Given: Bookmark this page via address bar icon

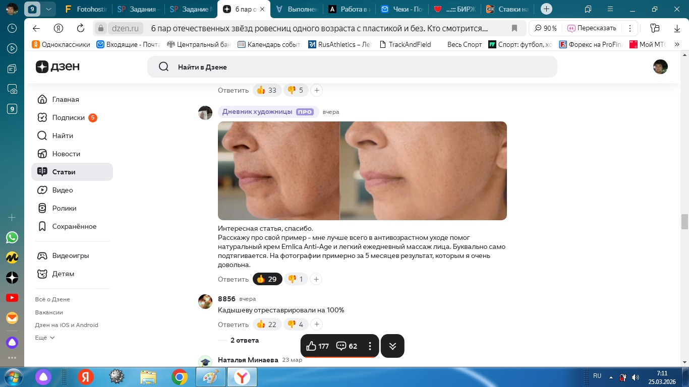Looking at the screenshot, I should point(514,28).
